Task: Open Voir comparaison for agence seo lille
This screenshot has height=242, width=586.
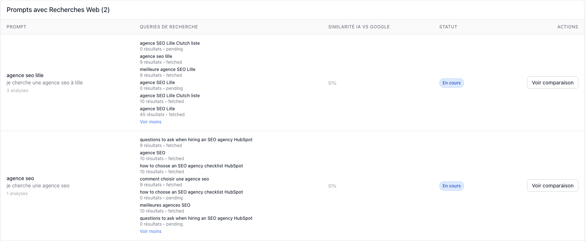Action: click(x=552, y=83)
